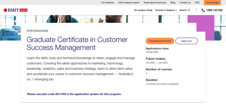Open the Contact us page
This screenshot has height=106, width=226.
(x=185, y=3)
